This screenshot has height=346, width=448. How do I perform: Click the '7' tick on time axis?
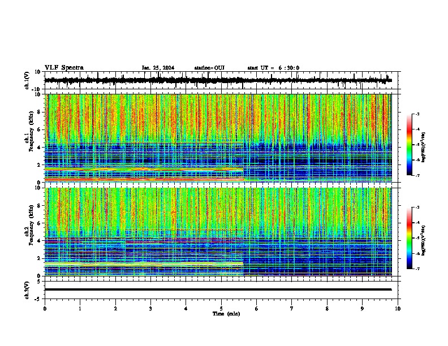292,309
